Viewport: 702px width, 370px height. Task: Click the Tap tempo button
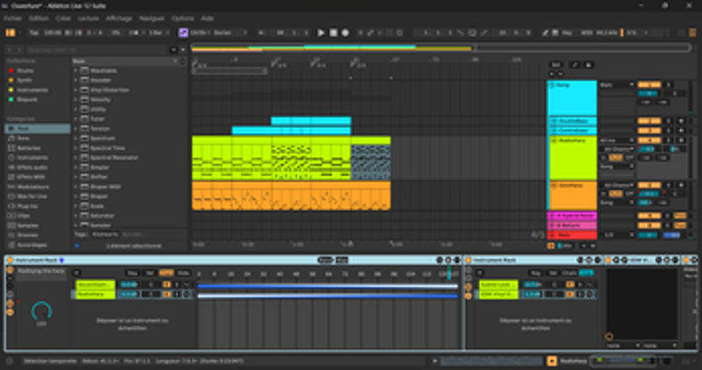click(x=33, y=32)
